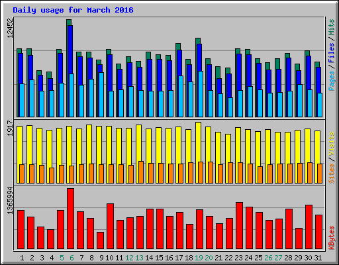Click the red KBytes bar for day 30
The image size is (339, 265).
pos(309,227)
